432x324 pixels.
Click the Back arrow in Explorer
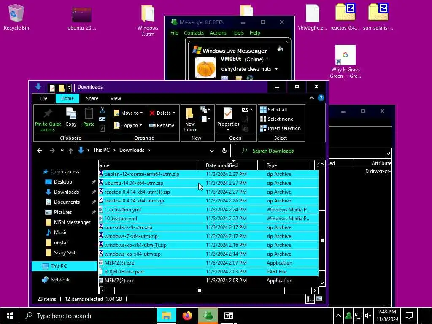point(40,151)
